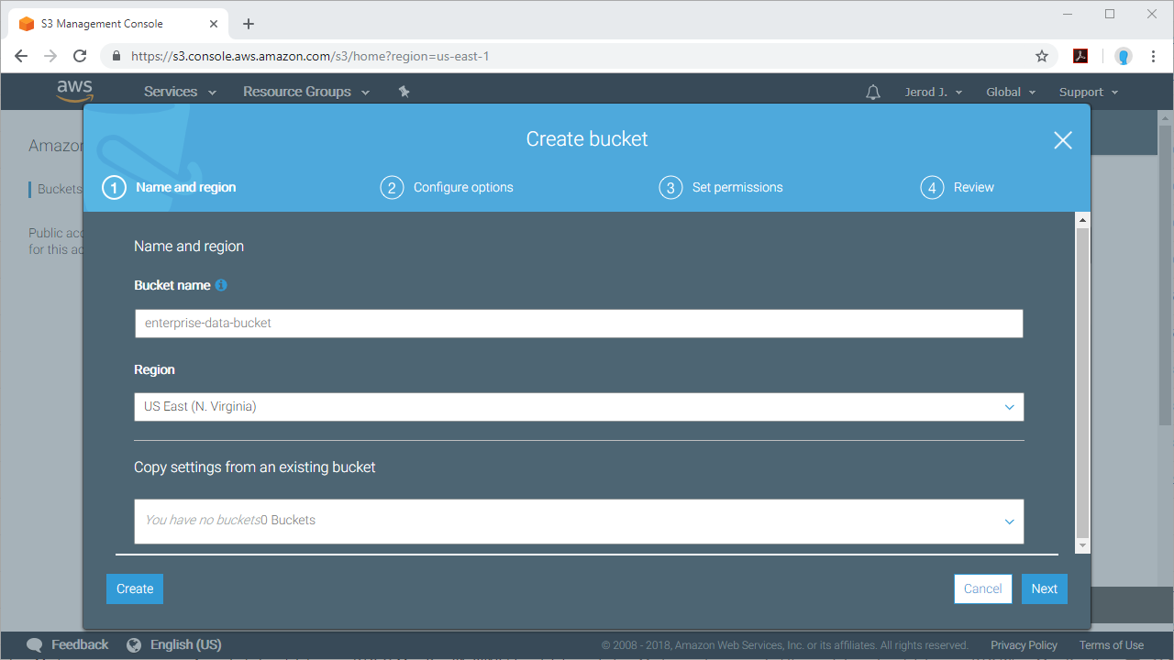Screen dimensions: 1174x660
Task: Close the Create bucket dialog with X
Action: pos(1062,140)
